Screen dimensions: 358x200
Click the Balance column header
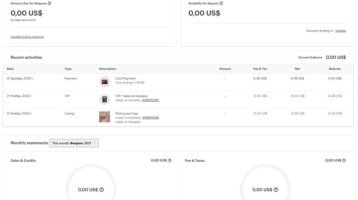[x=334, y=69]
